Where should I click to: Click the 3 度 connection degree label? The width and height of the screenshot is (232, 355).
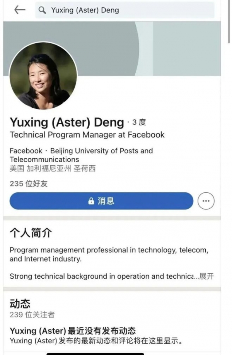139,122
